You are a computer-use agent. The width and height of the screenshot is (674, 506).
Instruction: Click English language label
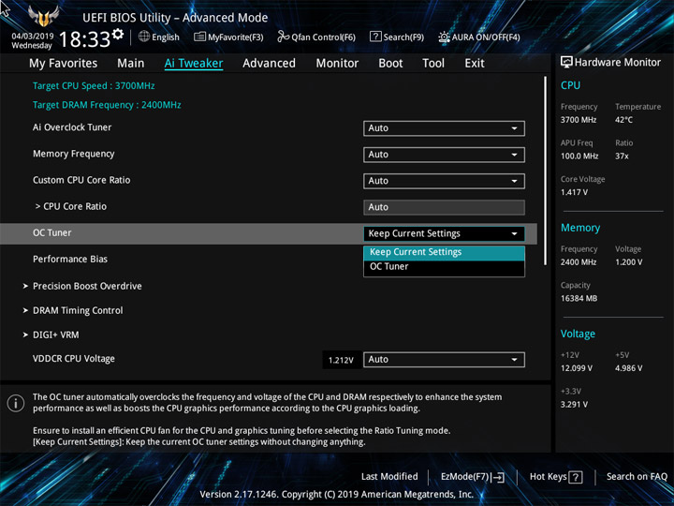(x=166, y=37)
